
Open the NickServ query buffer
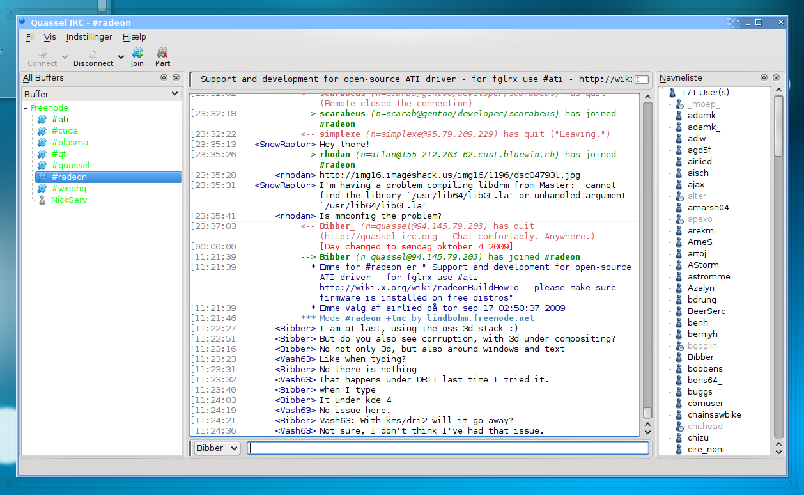[68, 200]
